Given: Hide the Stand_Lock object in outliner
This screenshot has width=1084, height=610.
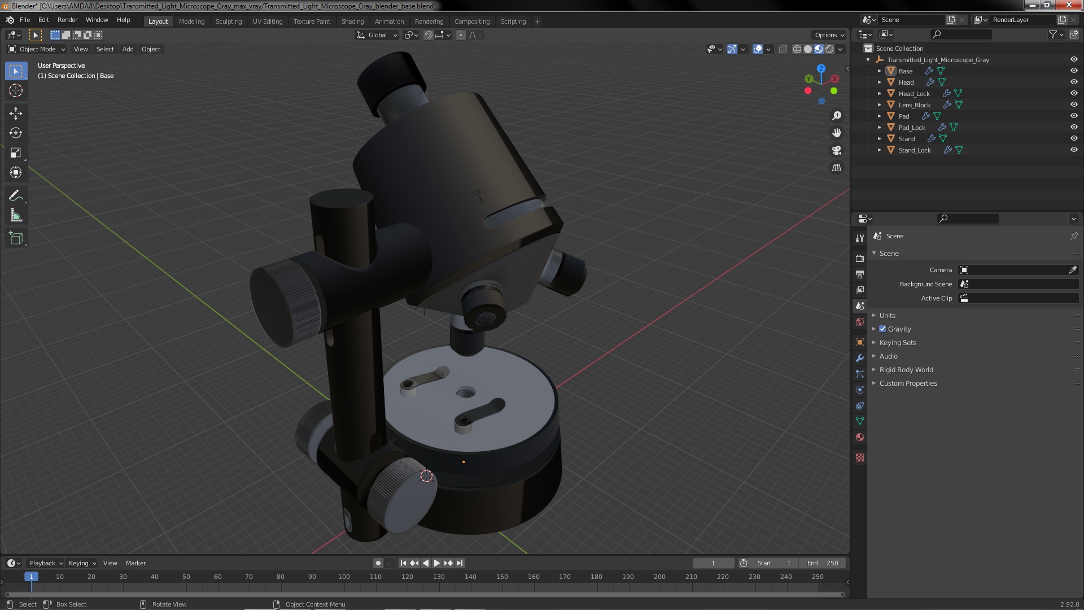Looking at the screenshot, I should (1074, 150).
